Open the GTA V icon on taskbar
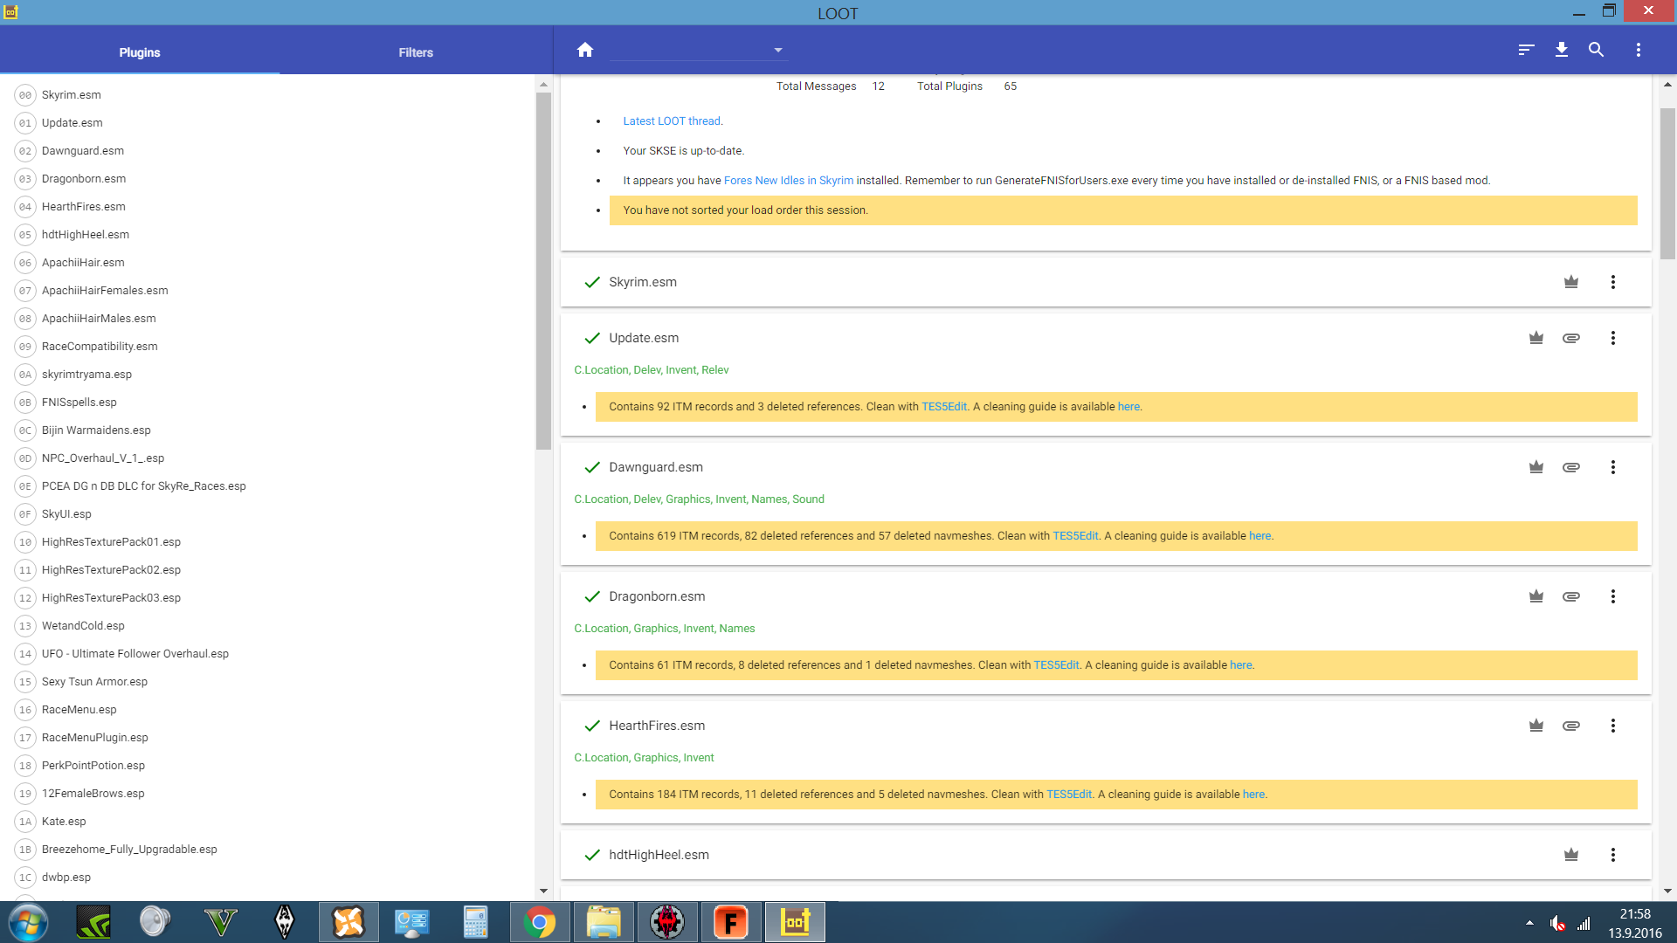Screen dimensions: 1677x943 pos(220,922)
